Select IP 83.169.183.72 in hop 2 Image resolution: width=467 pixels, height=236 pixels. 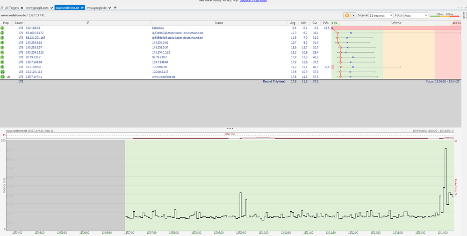click(x=35, y=33)
